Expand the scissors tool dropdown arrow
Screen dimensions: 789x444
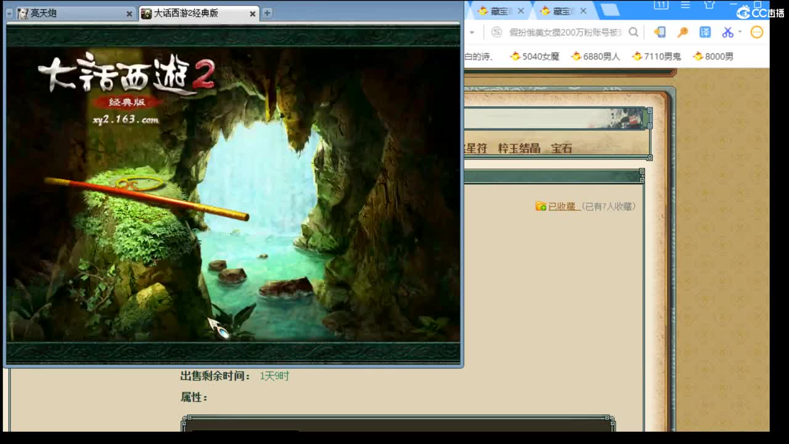740,33
